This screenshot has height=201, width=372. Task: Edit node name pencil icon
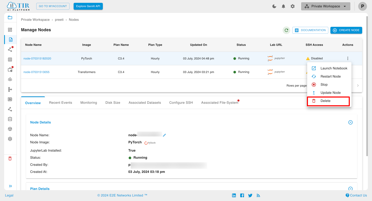tap(164, 135)
